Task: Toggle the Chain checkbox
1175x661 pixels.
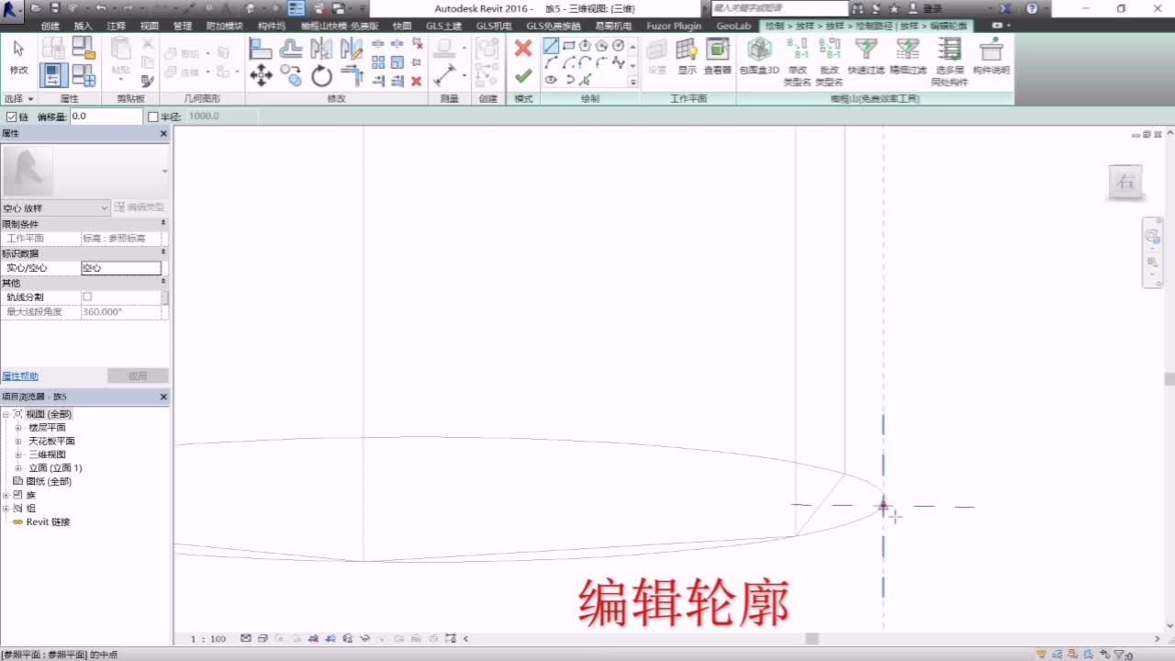Action: [x=11, y=117]
